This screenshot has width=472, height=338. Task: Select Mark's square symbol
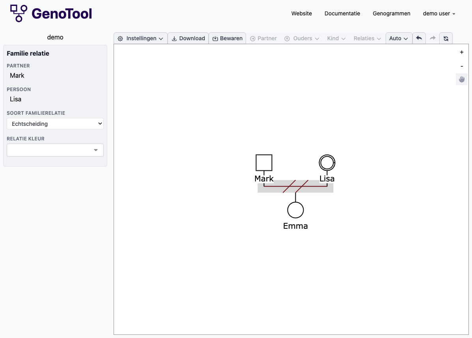click(x=264, y=162)
